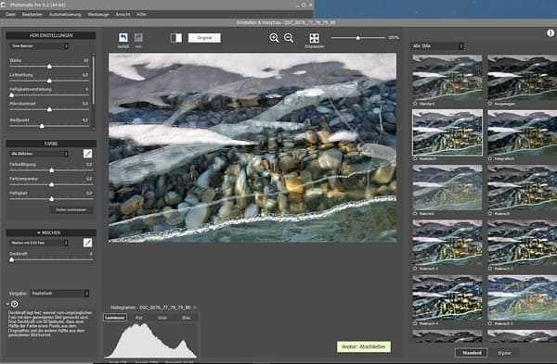The width and height of the screenshot is (557, 364).
Task: Collapse the MISCHEN section arrow
Action: click(x=39, y=232)
